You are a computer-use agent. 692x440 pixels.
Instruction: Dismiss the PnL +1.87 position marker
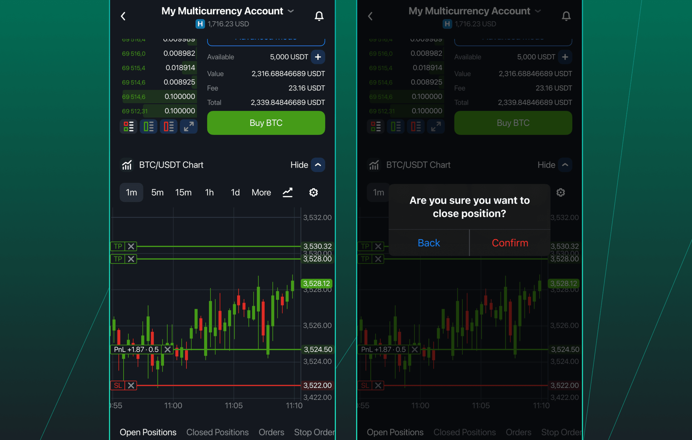point(167,349)
